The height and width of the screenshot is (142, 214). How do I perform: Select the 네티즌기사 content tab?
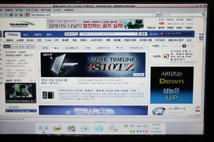tap(136, 48)
